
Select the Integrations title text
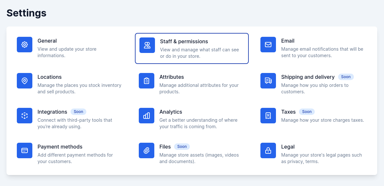point(52,112)
